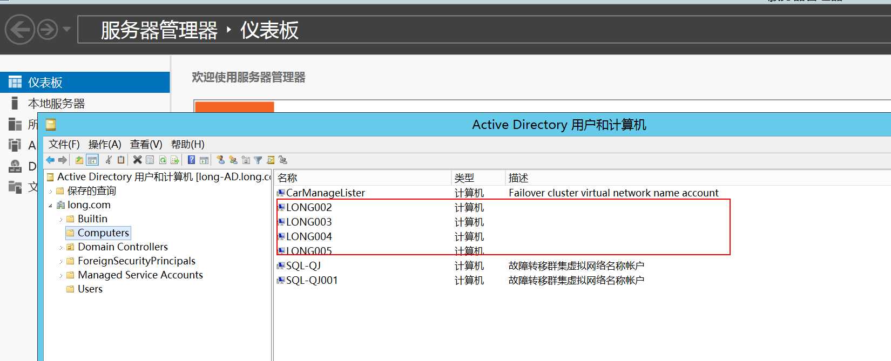Click the Create new user icon
Screen dimensions: 891x361
point(220,160)
